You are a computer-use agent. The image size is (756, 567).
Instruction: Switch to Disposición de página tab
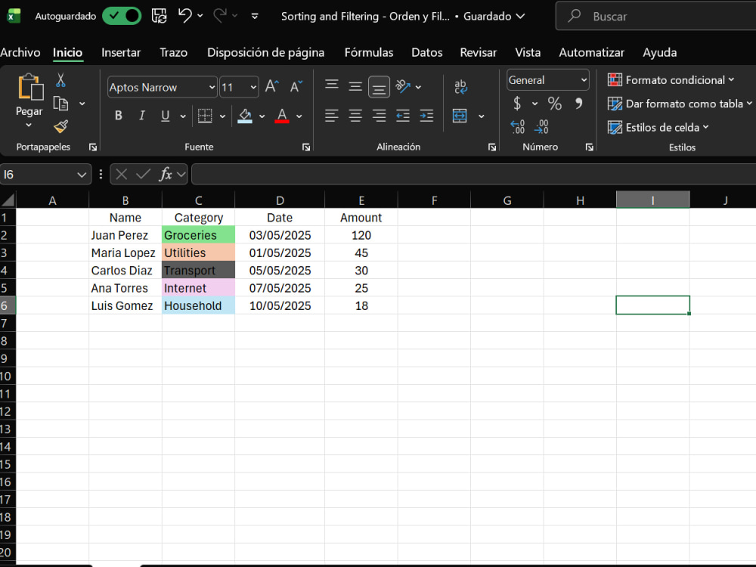[265, 53]
